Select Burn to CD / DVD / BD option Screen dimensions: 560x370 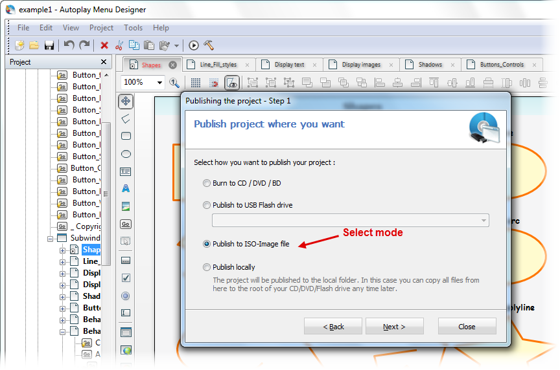242,183
